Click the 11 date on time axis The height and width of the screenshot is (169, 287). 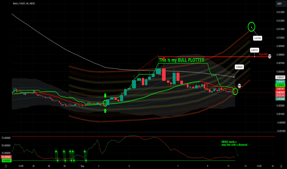pos(228,166)
